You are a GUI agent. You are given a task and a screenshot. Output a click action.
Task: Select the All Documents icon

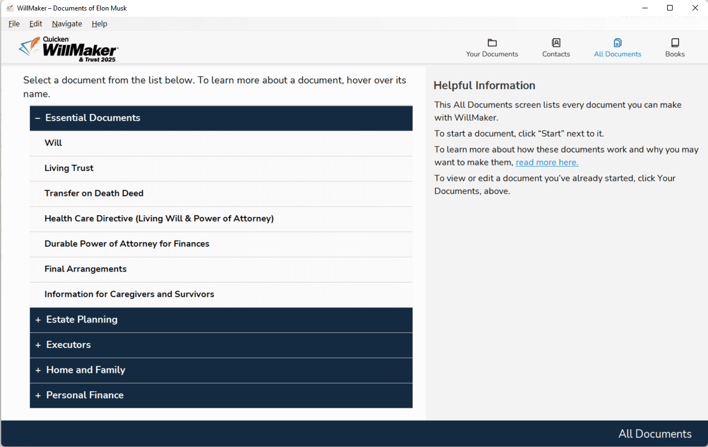[x=617, y=43]
